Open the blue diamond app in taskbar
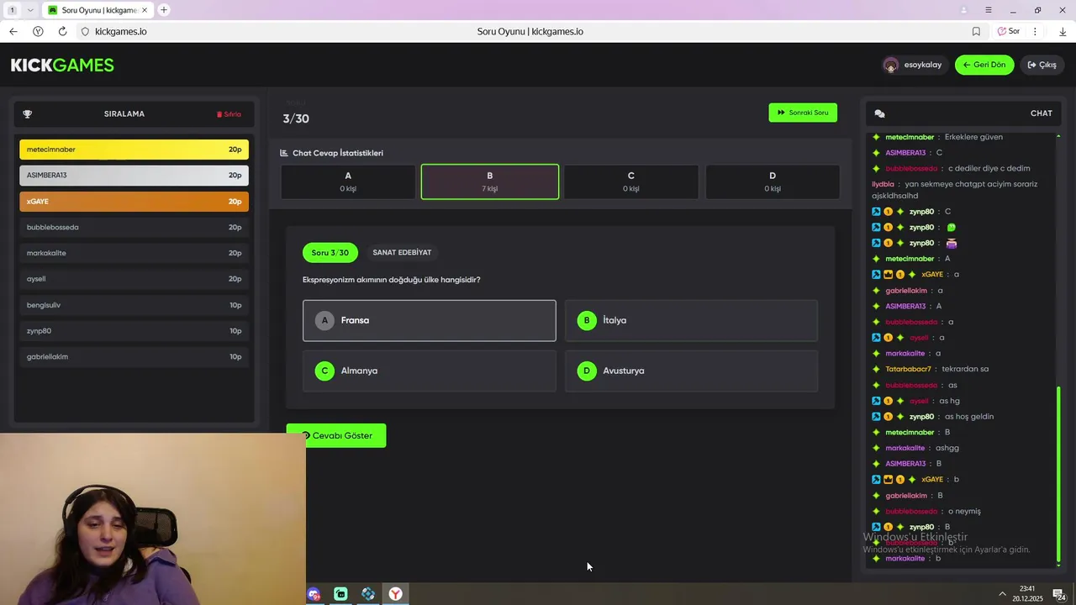Viewport: 1076px width, 605px height. pyautogui.click(x=368, y=594)
